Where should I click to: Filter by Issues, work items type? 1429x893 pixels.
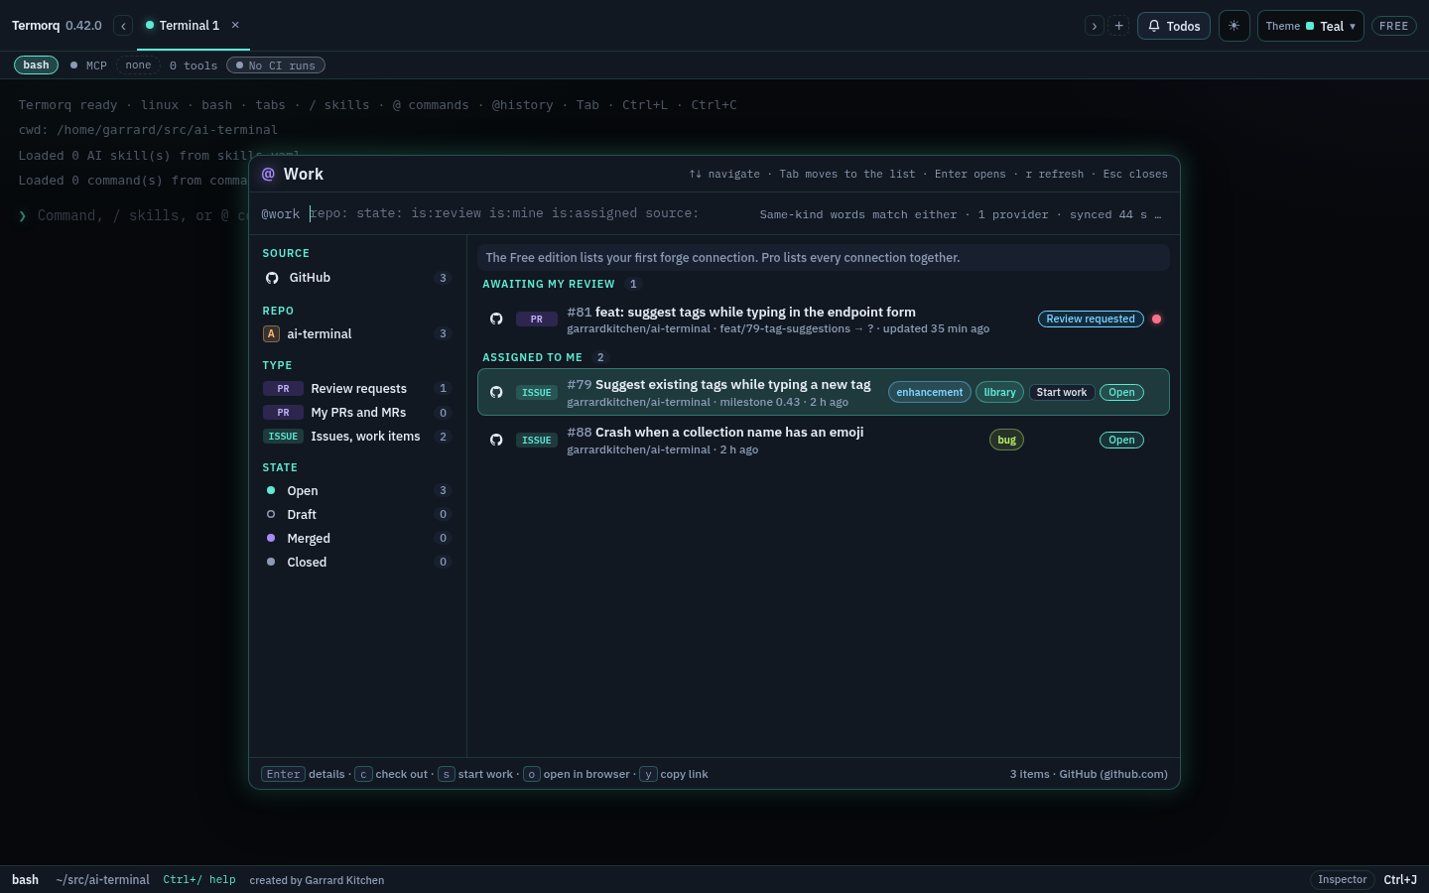pos(357,436)
